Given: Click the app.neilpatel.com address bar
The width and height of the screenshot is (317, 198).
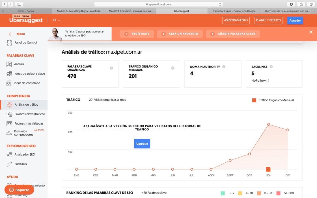Looking at the screenshot, I should coord(158,4).
